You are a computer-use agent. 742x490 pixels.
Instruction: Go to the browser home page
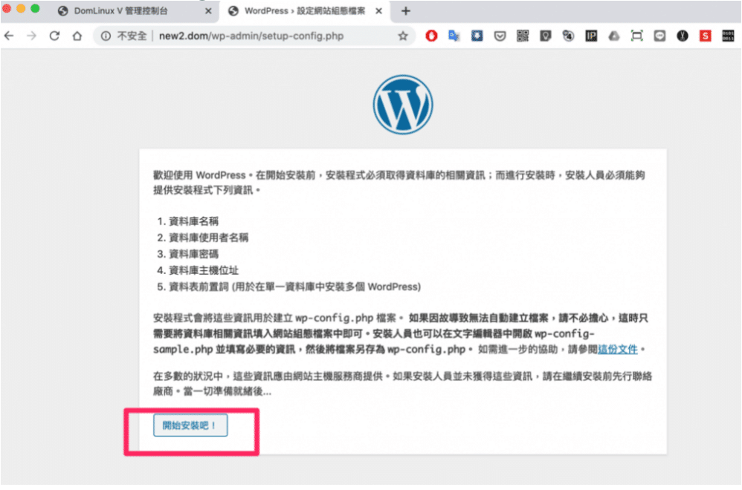coord(77,36)
